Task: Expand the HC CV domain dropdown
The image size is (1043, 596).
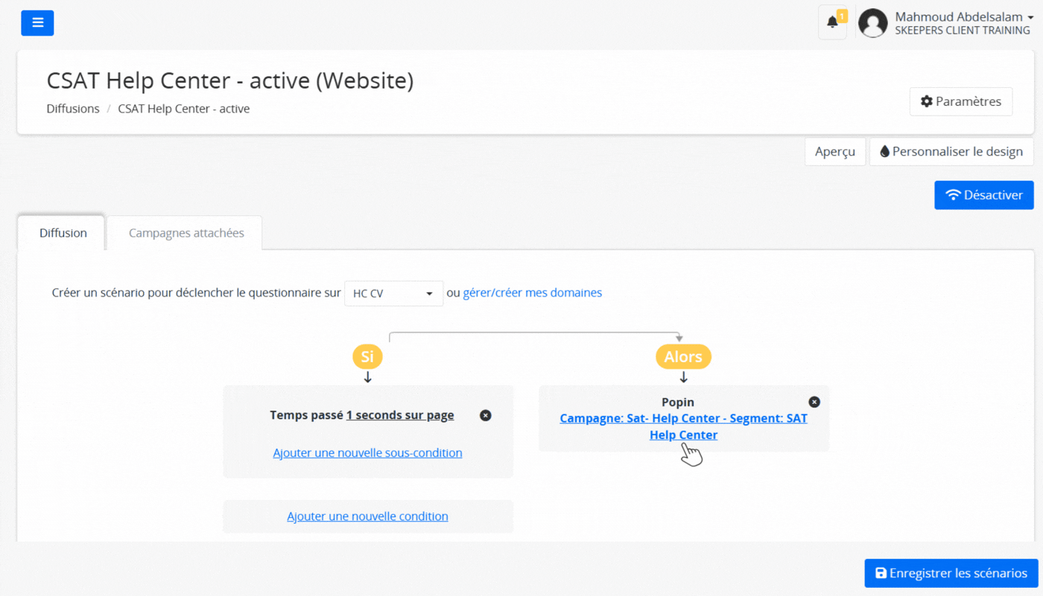Action: 393,294
